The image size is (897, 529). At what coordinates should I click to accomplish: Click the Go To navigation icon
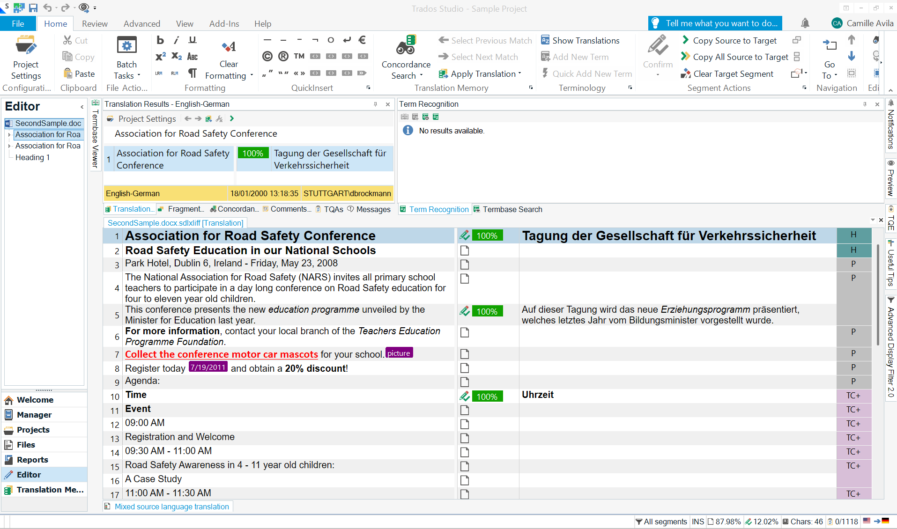pos(830,45)
